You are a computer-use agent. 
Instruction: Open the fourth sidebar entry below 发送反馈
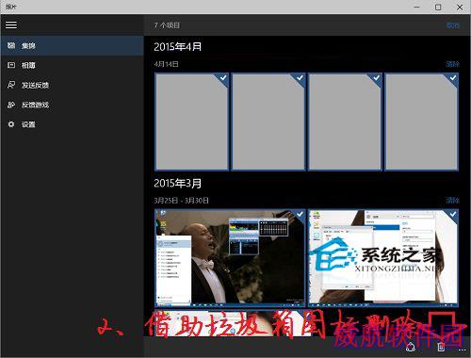click(x=72, y=105)
